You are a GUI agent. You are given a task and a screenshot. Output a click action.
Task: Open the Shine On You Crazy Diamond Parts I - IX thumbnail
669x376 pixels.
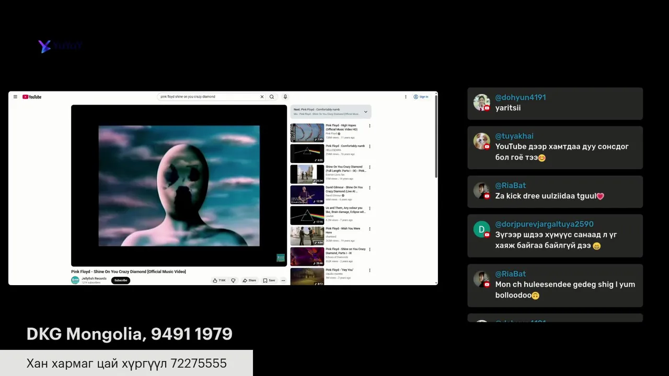[307, 256]
